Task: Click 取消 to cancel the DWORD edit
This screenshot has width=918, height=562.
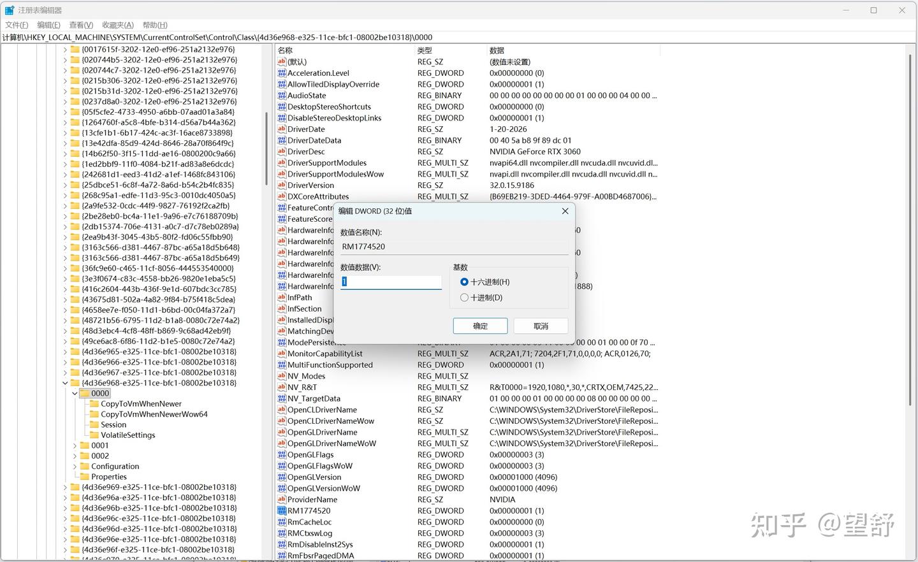Action: (541, 326)
